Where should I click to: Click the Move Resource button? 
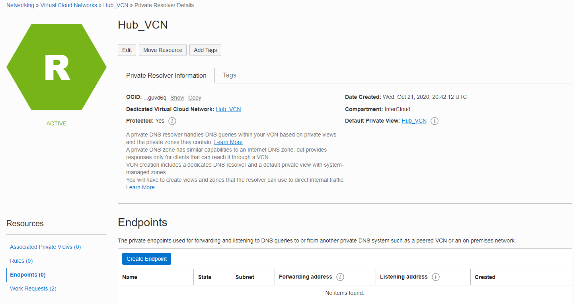[163, 50]
